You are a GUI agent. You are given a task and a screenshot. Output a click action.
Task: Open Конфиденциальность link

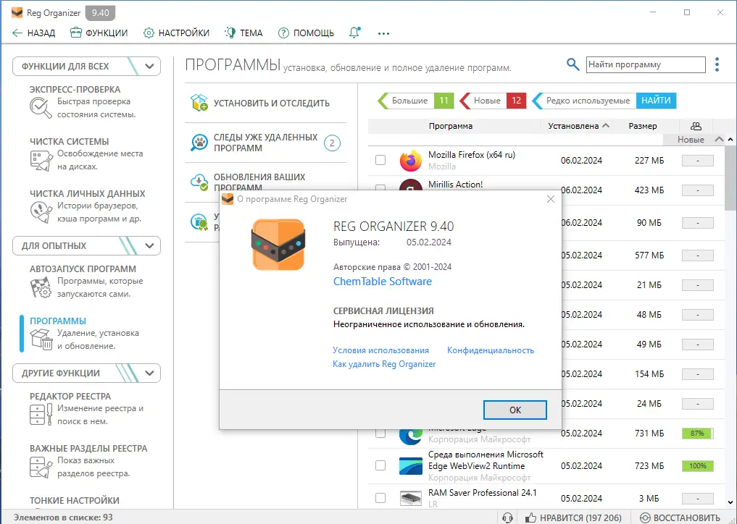pos(491,350)
